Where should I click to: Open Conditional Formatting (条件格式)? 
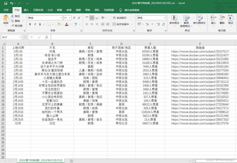[174, 21]
